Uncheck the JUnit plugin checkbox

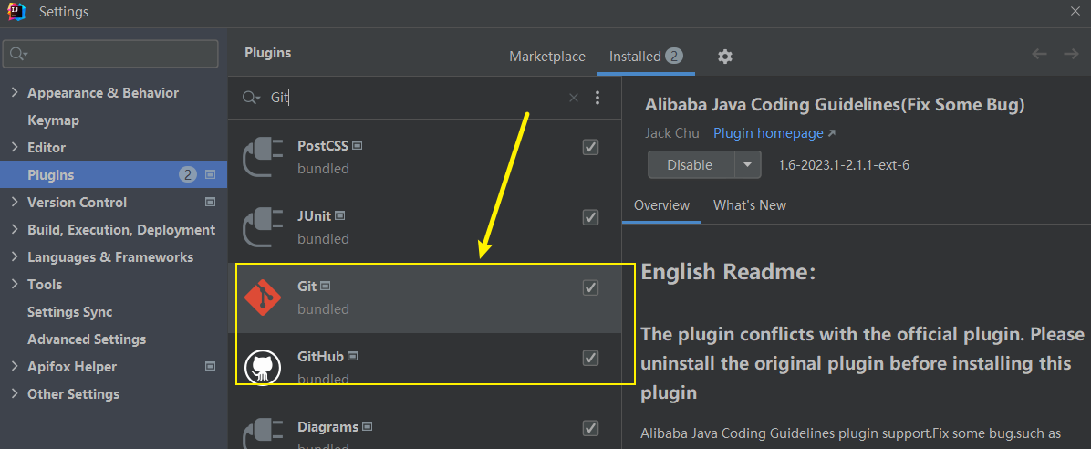[x=590, y=217]
